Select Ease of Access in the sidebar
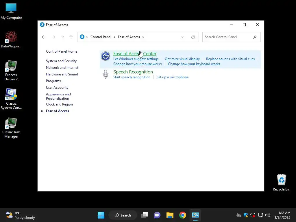The width and height of the screenshot is (296, 222). 58,111
